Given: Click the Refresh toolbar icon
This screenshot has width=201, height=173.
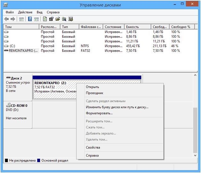Looking at the screenshot, I should [x=45, y=19].
